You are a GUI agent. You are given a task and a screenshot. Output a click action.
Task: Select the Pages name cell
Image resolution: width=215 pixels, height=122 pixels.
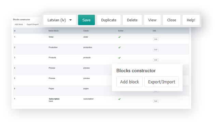tap(51, 89)
